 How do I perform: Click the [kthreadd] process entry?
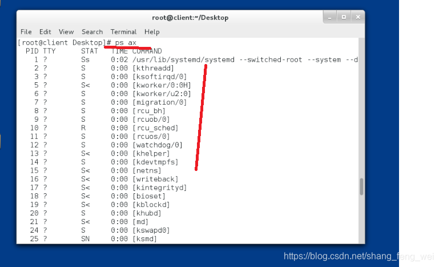[153, 68]
